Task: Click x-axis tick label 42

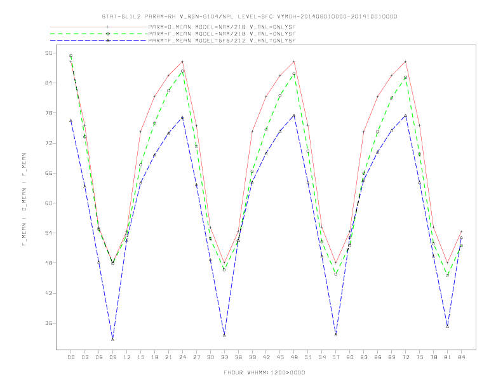Action: (266, 357)
